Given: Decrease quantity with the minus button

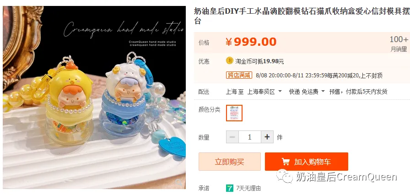Looking at the screenshot, I should 232,137.
